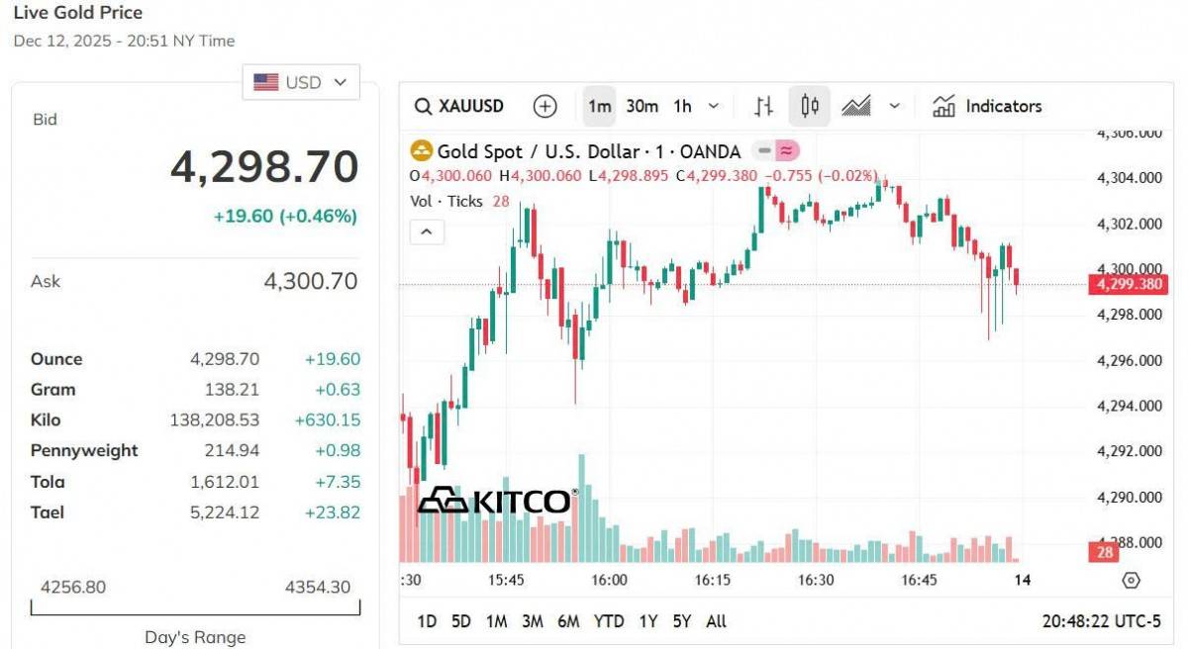1188x649 pixels.
Task: Open the Indicators panel
Action: click(987, 106)
